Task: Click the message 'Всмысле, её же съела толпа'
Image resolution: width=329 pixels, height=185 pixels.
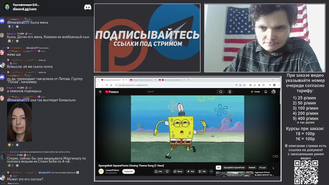Action: click(x=30, y=67)
